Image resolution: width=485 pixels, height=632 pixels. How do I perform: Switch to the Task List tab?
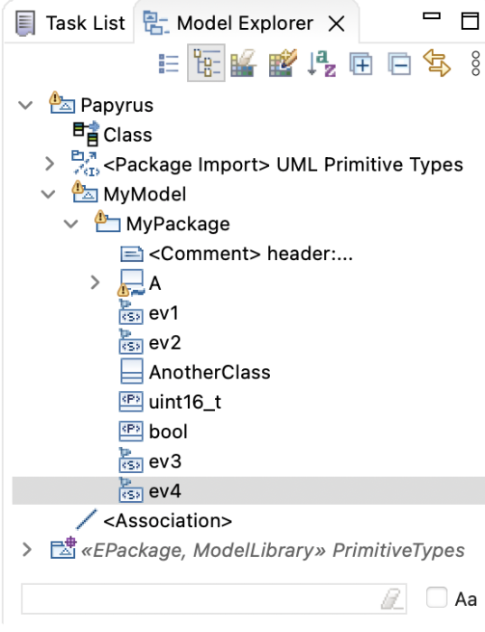pyautogui.click(x=70, y=23)
